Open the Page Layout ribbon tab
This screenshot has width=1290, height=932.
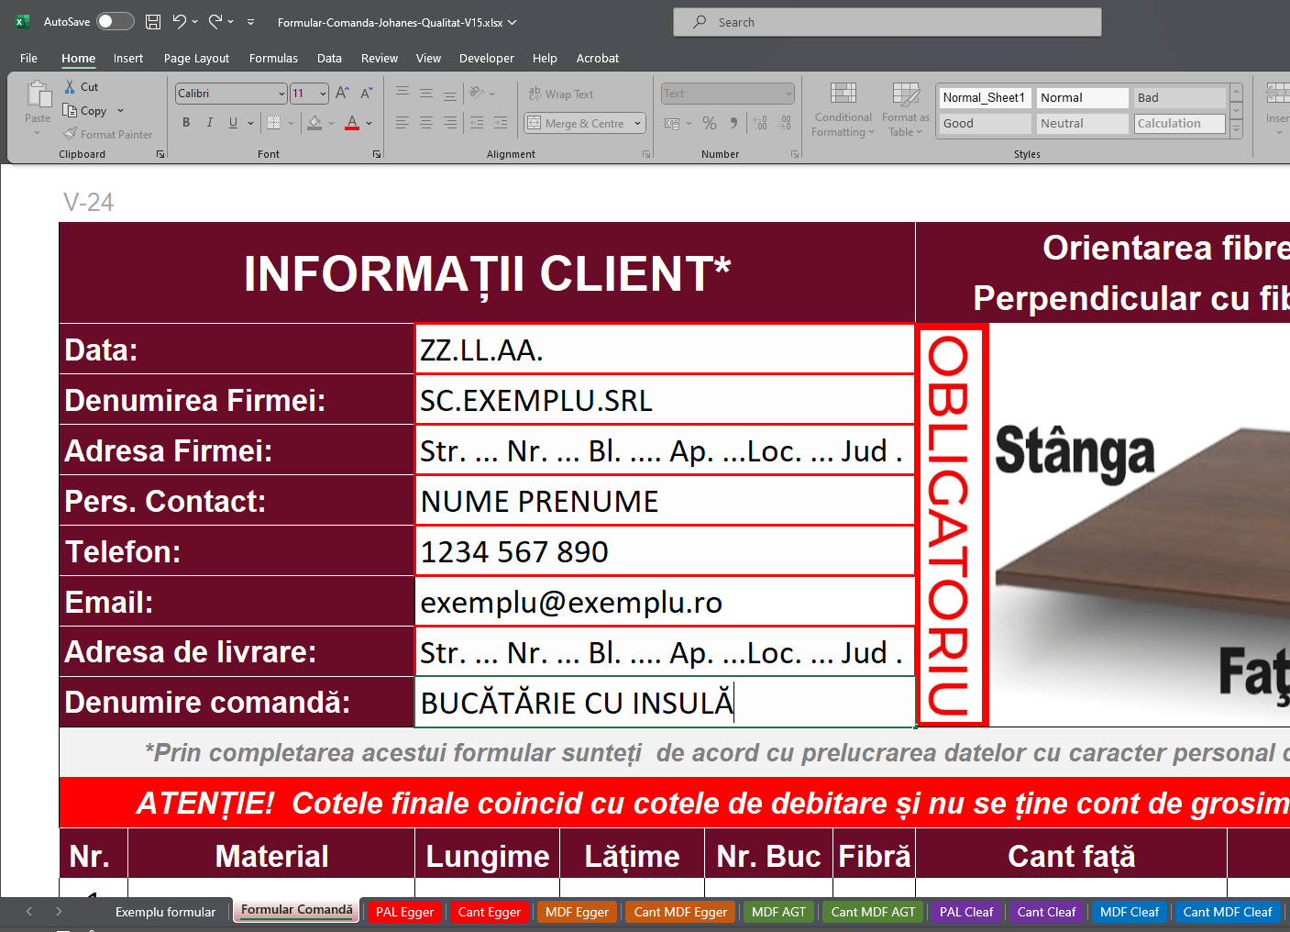pos(196,59)
